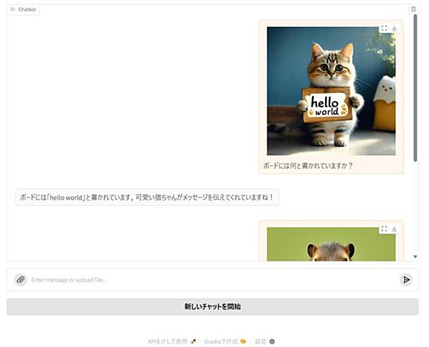Click the Chatbot label

(x=23, y=10)
